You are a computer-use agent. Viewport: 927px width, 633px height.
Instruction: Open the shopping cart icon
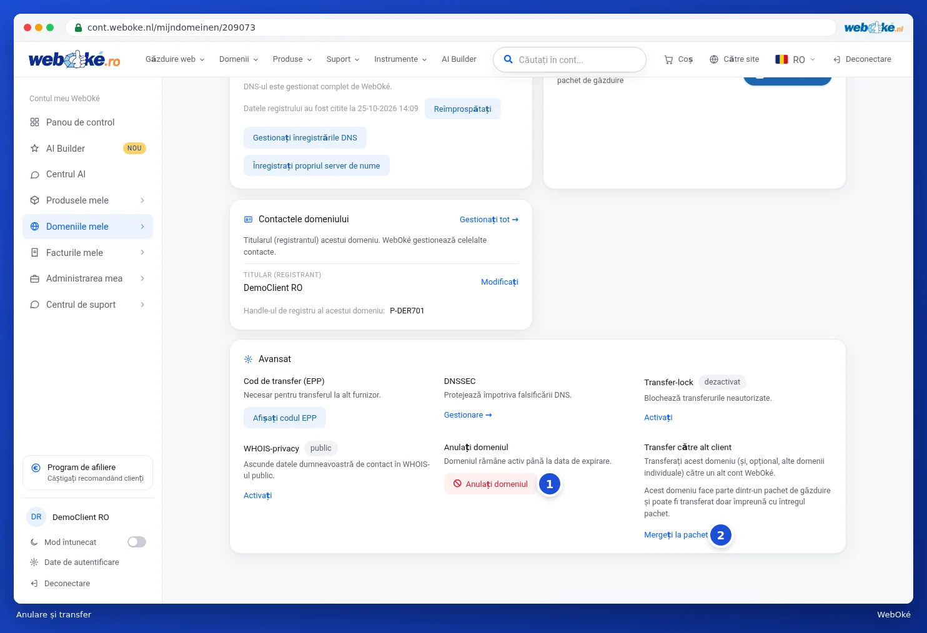pos(668,59)
